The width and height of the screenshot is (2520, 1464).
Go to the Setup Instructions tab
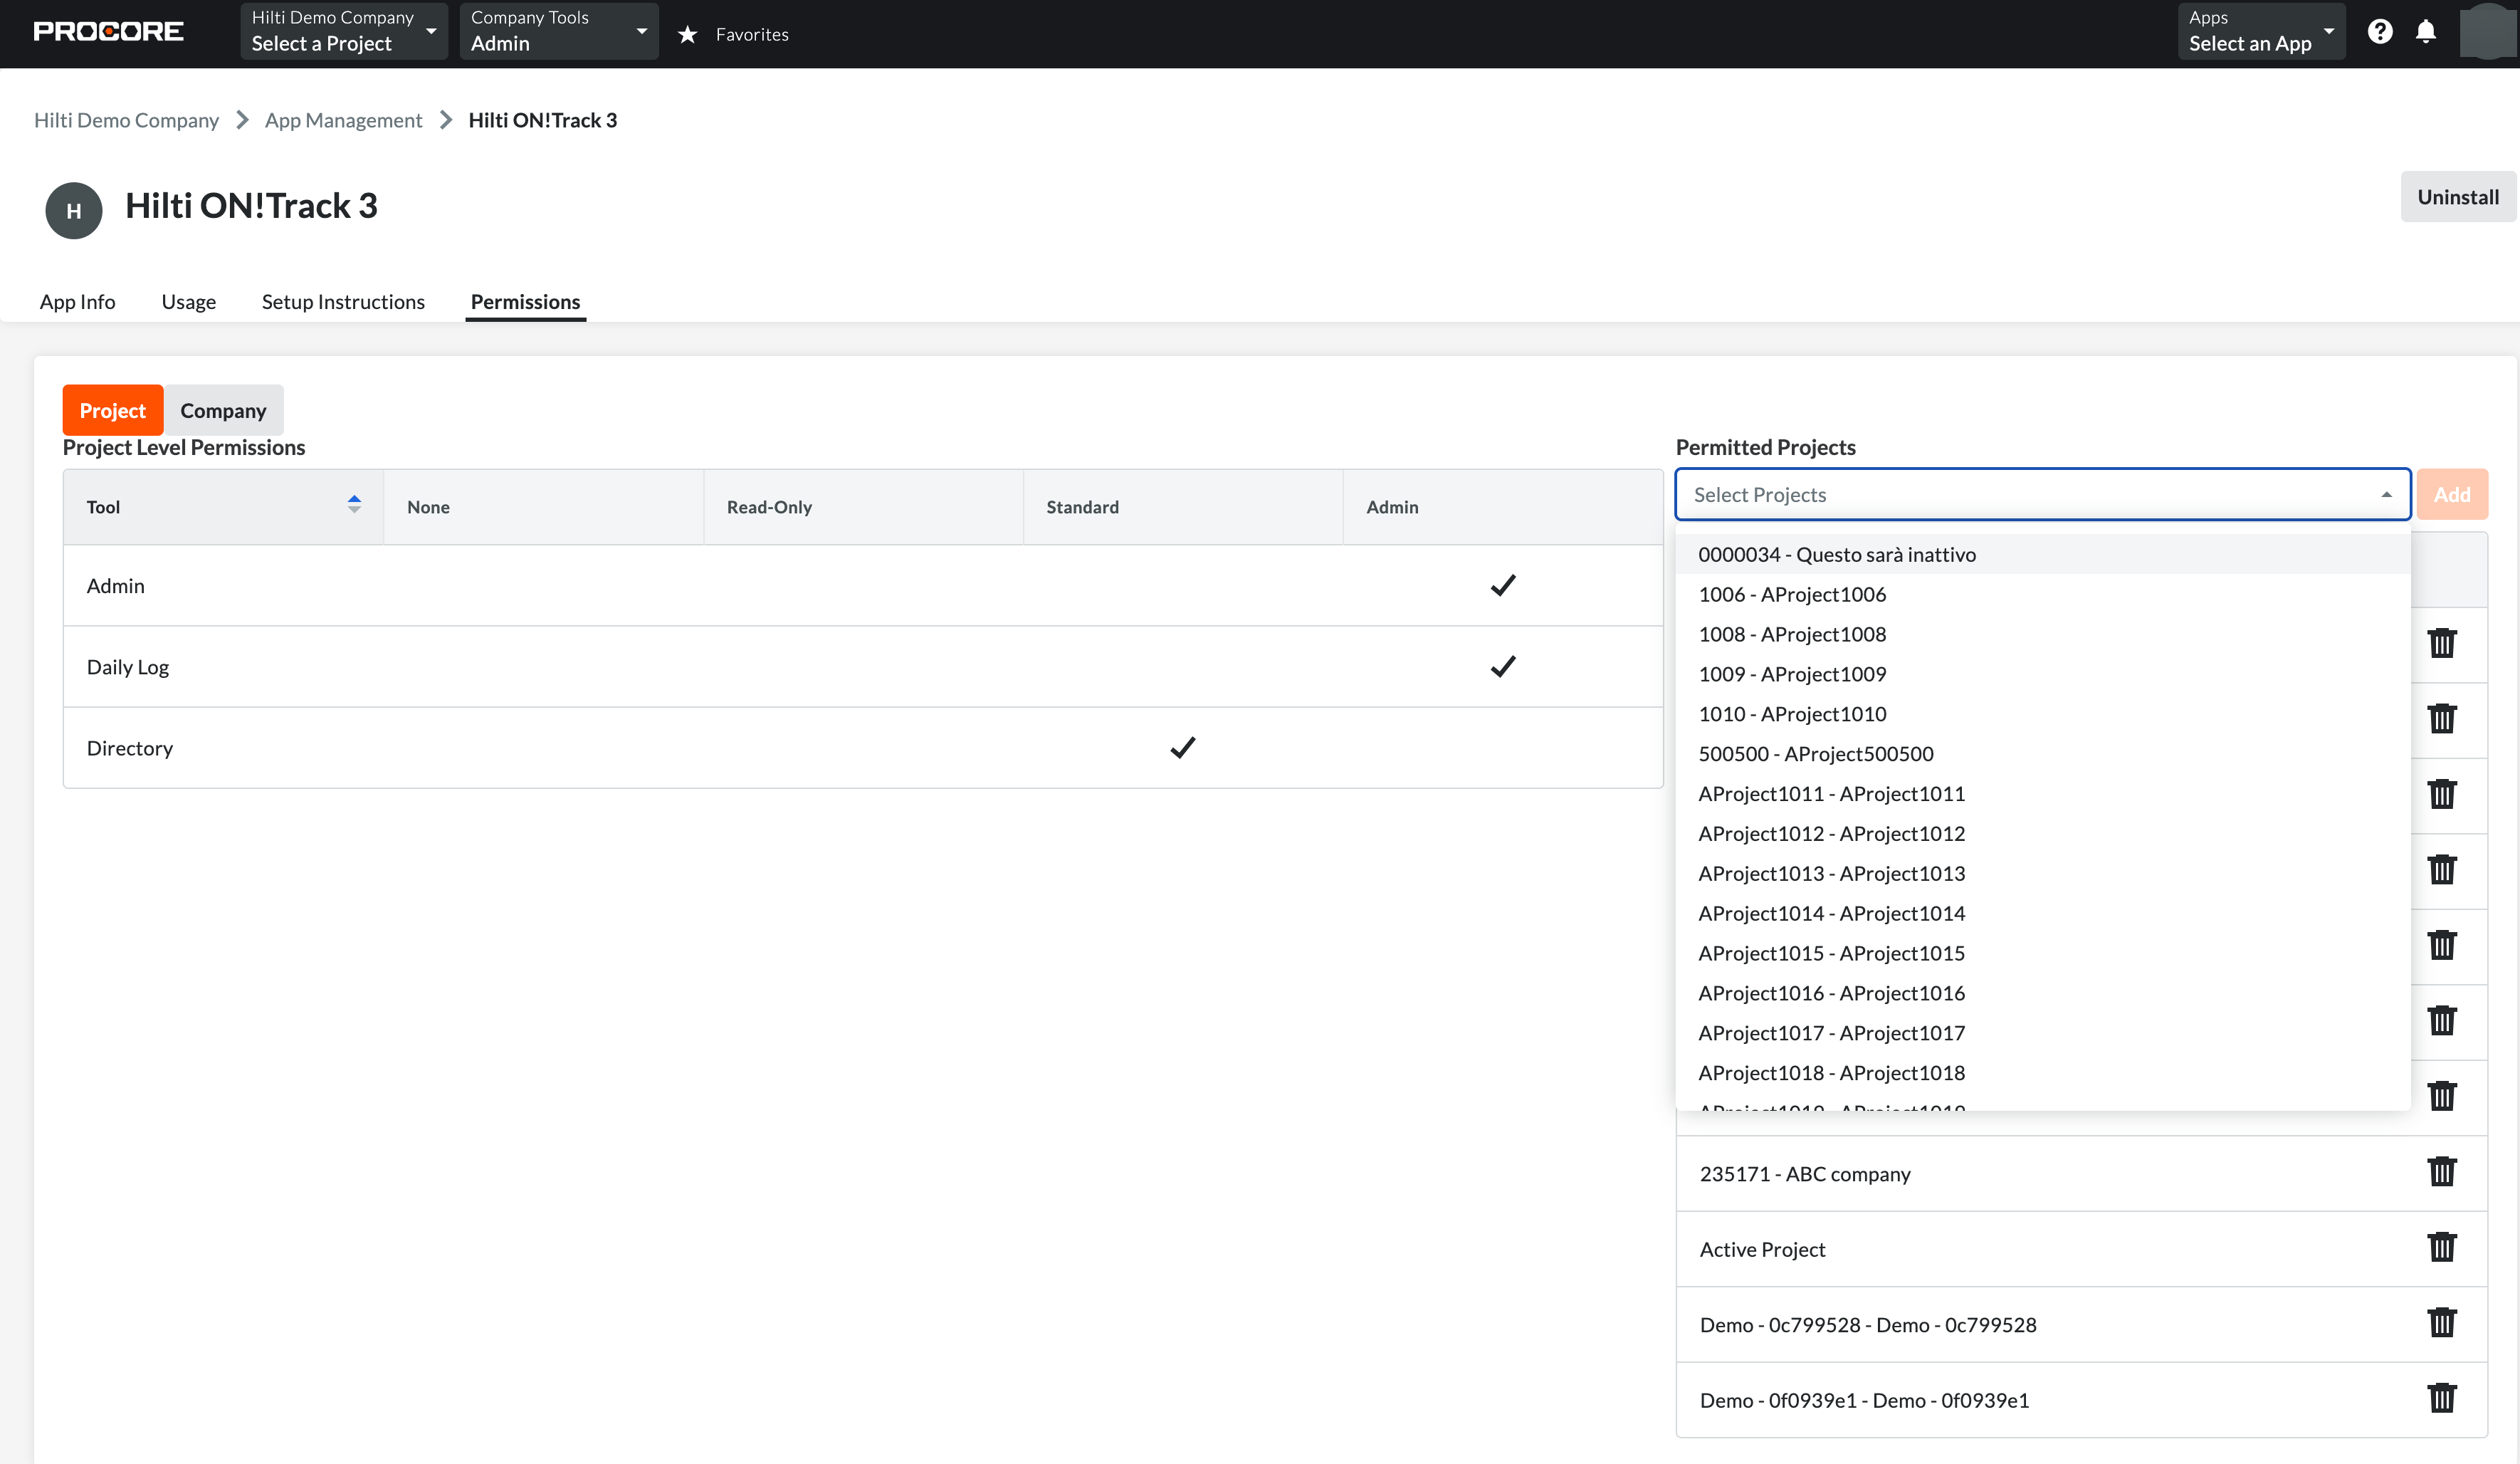(x=343, y=301)
